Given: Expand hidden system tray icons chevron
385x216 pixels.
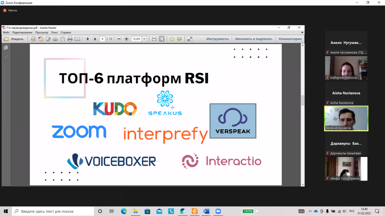Looking at the screenshot, I should (x=310, y=211).
